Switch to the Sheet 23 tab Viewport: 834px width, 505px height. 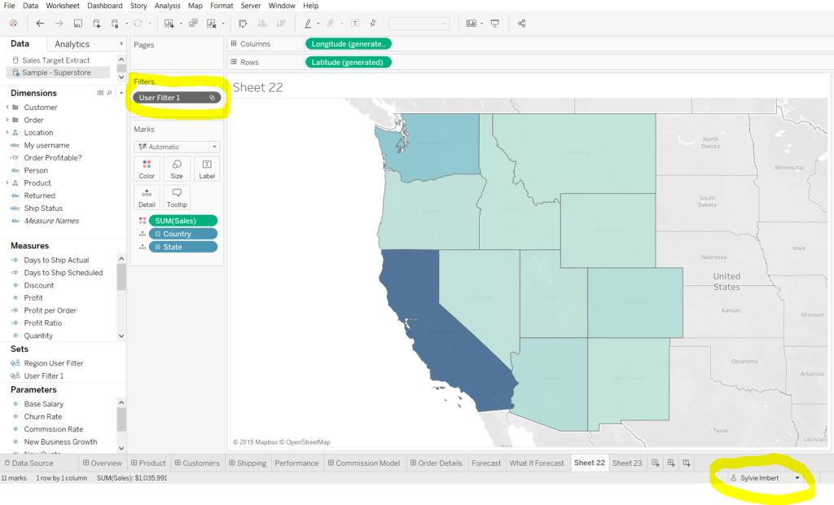(x=627, y=463)
